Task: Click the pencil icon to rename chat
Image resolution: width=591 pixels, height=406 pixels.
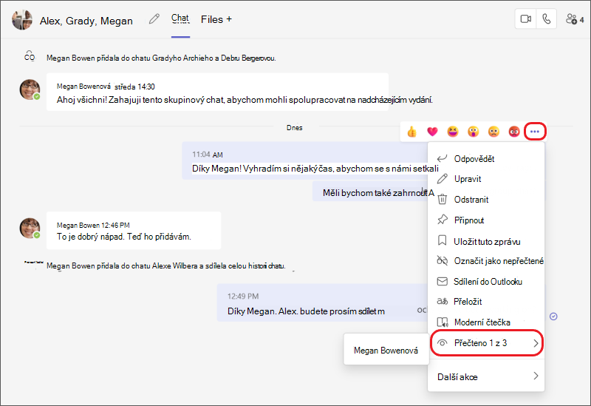Action: tap(154, 19)
